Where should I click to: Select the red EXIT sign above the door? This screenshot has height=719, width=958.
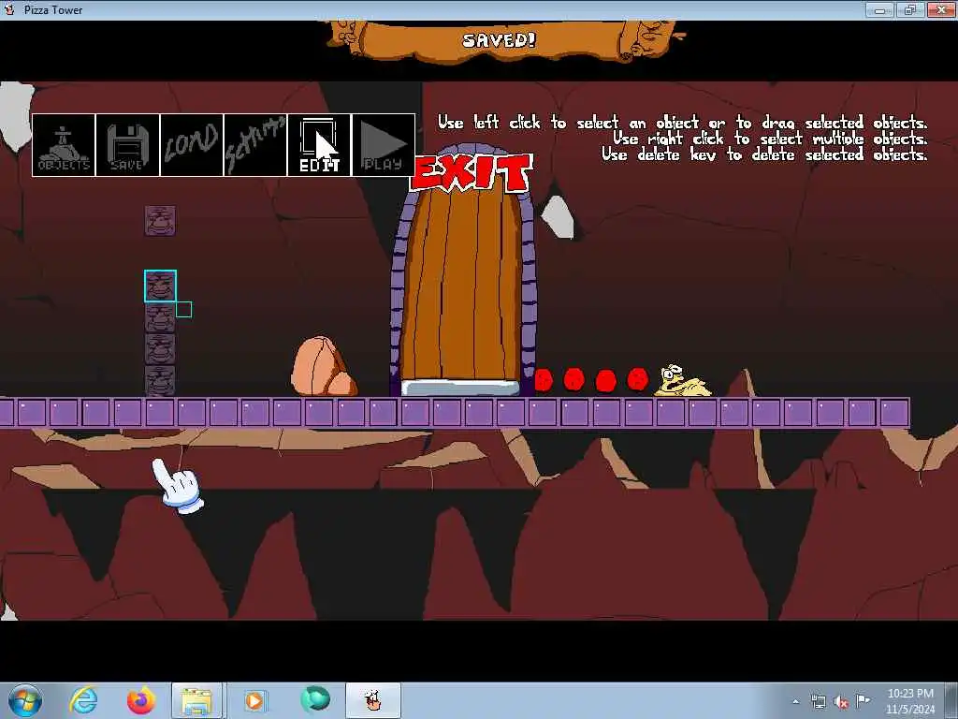pyautogui.click(x=472, y=173)
